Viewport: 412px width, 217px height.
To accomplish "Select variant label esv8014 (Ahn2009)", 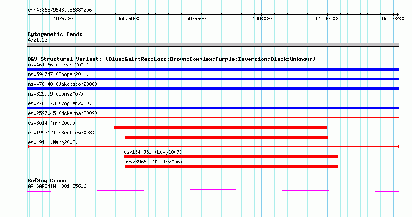I will 51,123.
